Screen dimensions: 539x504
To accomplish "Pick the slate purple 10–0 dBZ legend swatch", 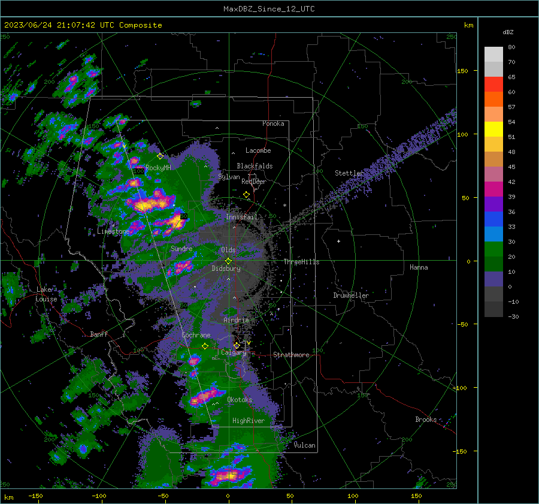I will 493,279.
